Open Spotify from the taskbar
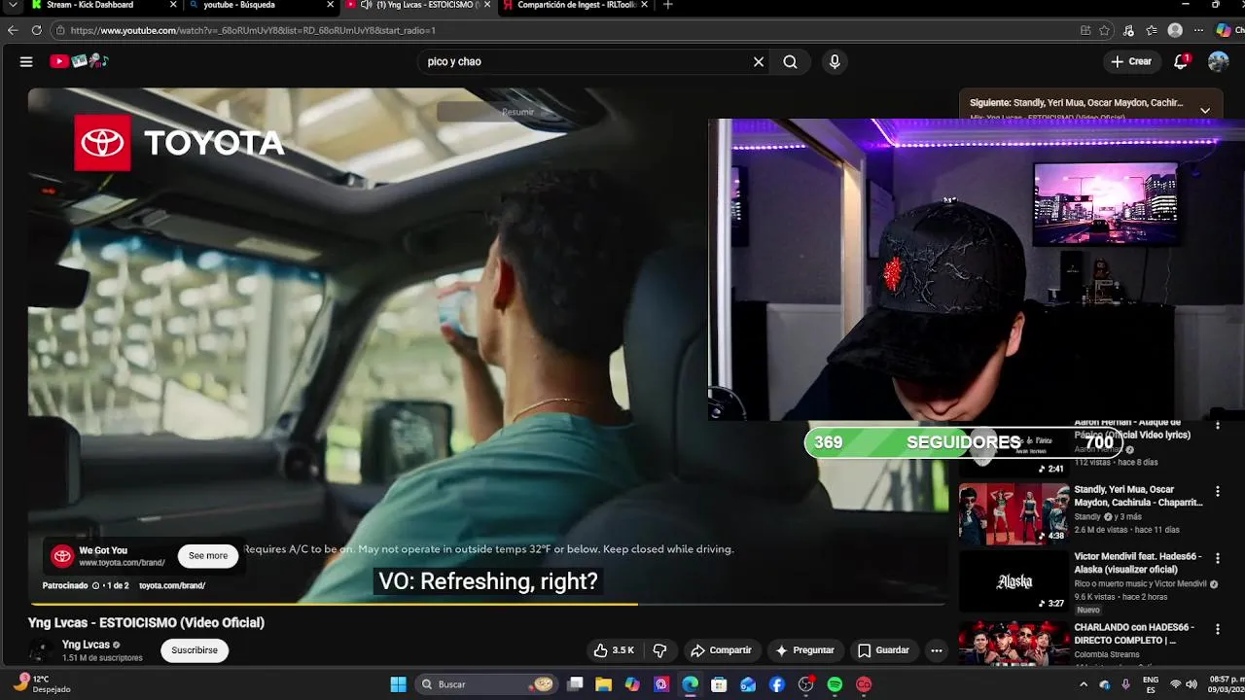1245x700 pixels. (x=835, y=684)
